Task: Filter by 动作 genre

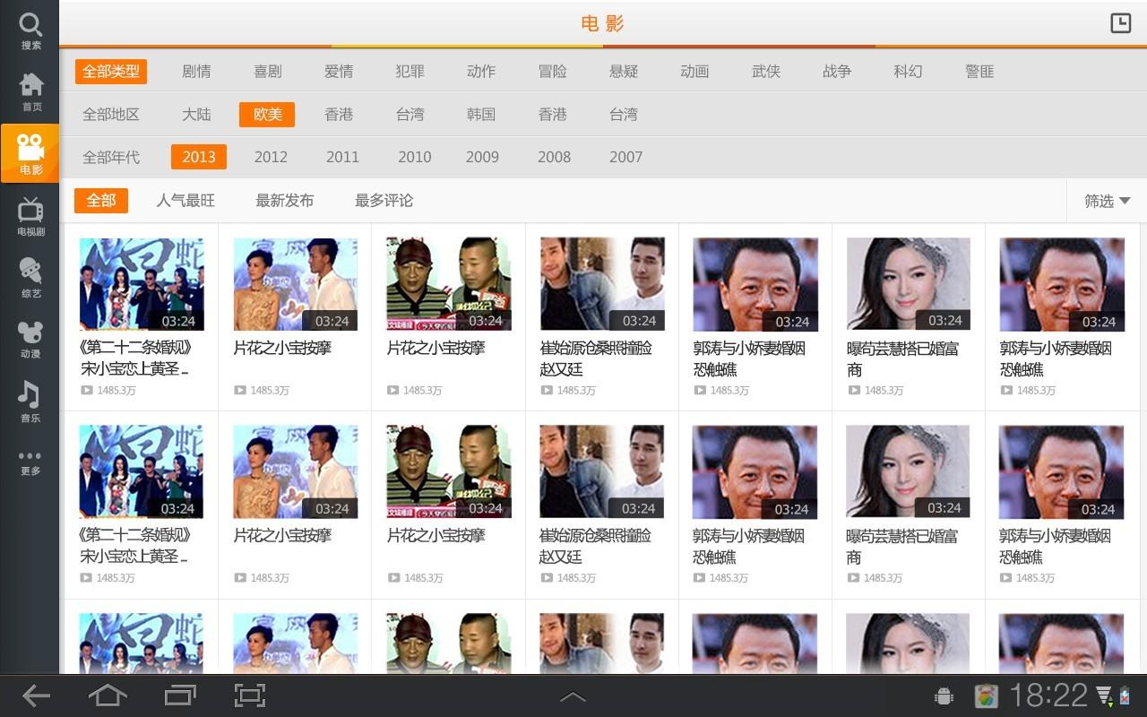Action: (x=481, y=71)
